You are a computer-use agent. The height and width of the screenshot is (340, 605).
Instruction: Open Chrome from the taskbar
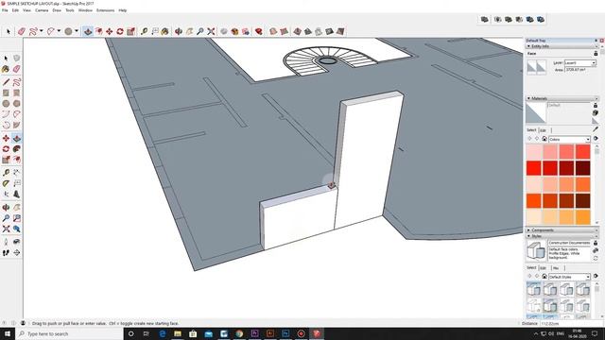point(239,333)
